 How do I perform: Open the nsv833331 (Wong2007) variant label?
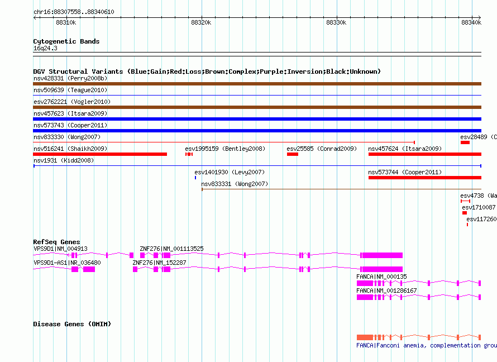235,184
